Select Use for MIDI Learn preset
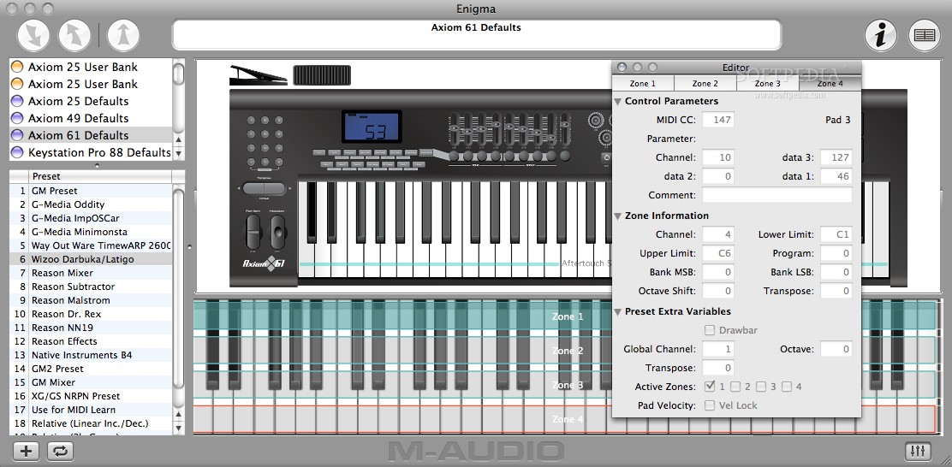The image size is (952, 467). (x=91, y=410)
